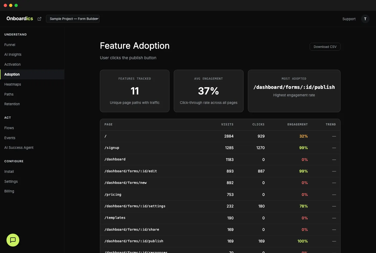Open the chat support widget
The image size is (376, 253).
coord(13,240)
